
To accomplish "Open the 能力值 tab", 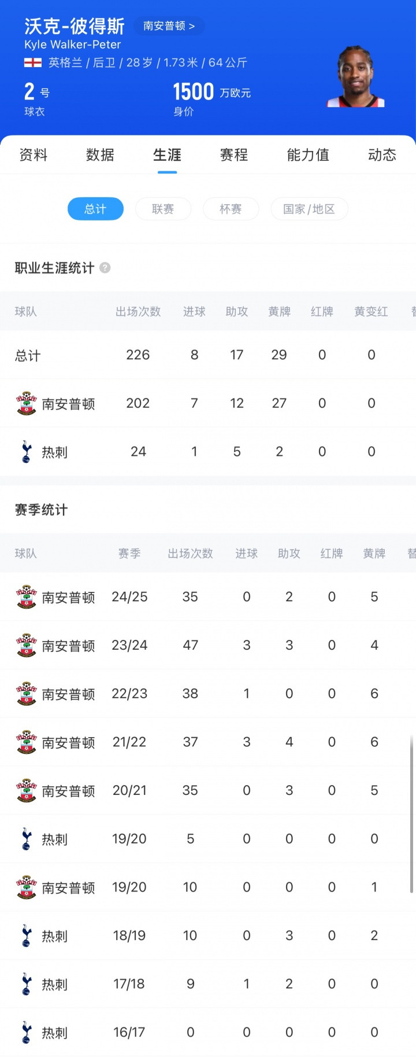I will (x=308, y=155).
